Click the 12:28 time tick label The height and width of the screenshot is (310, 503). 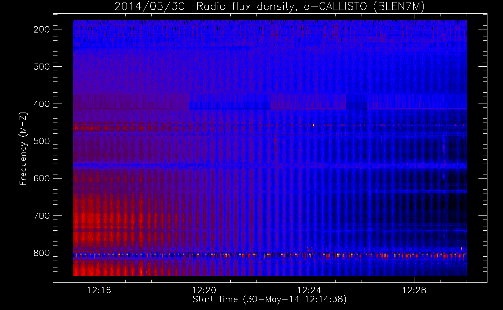(x=414, y=290)
